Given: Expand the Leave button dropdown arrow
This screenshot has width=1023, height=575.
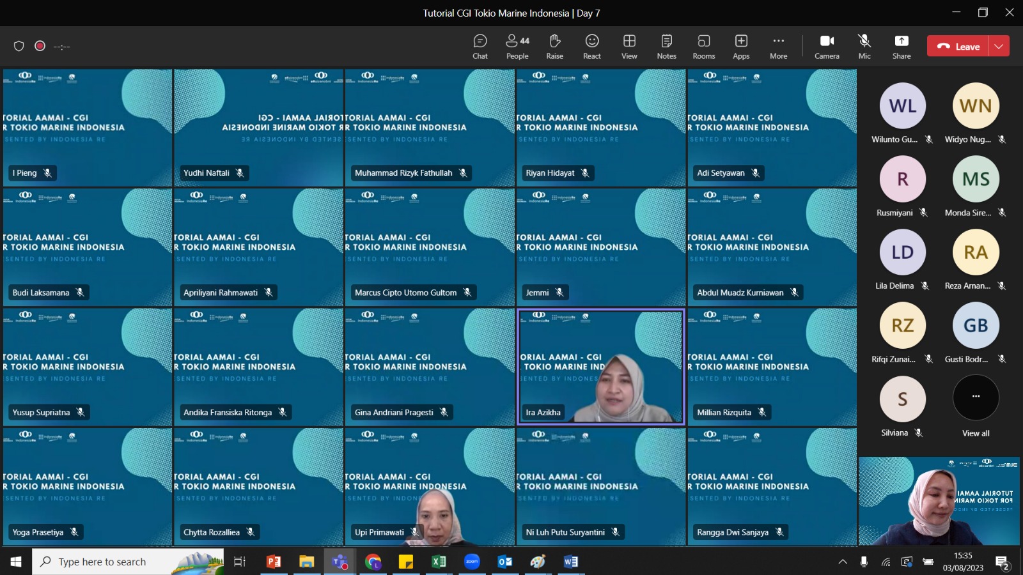Looking at the screenshot, I should point(999,46).
